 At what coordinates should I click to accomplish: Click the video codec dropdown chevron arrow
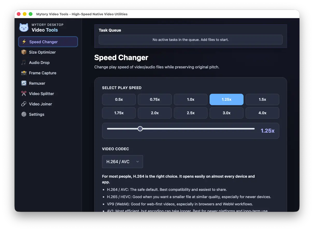(x=138, y=162)
